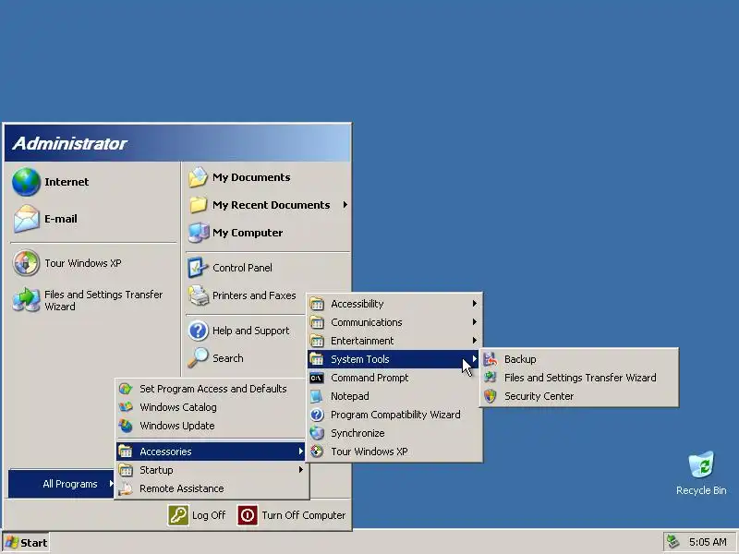This screenshot has height=554, width=739.
Task: Open the My Computer icon
Action: point(199,233)
